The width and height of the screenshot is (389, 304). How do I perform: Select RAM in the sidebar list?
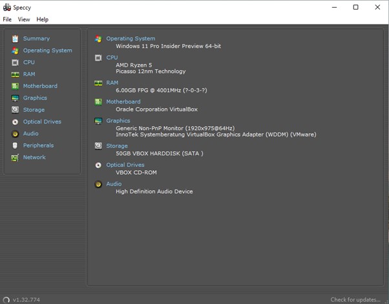(x=29, y=74)
